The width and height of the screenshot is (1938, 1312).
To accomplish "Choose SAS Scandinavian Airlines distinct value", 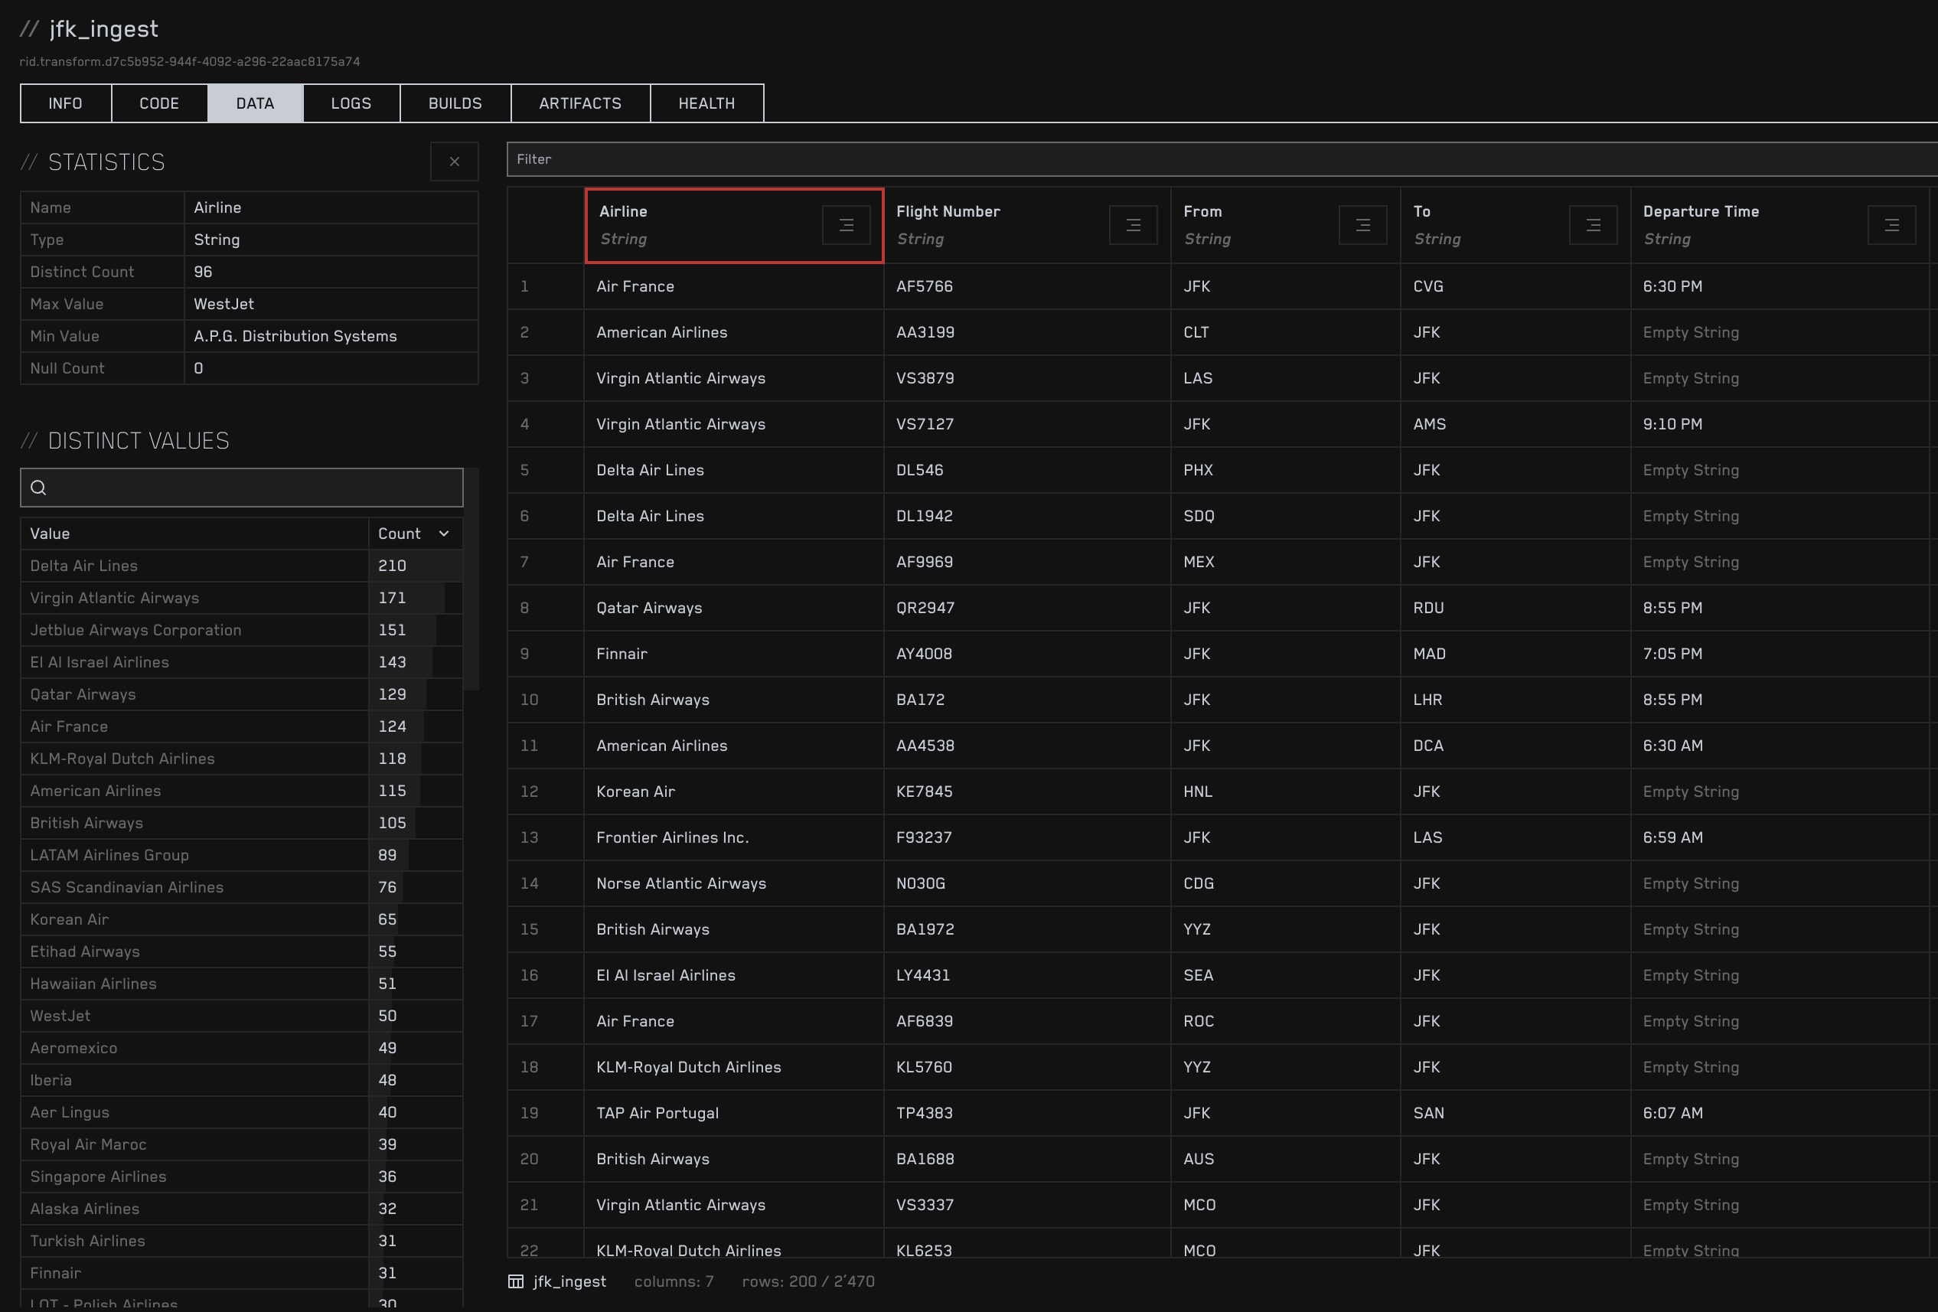I will (242, 887).
